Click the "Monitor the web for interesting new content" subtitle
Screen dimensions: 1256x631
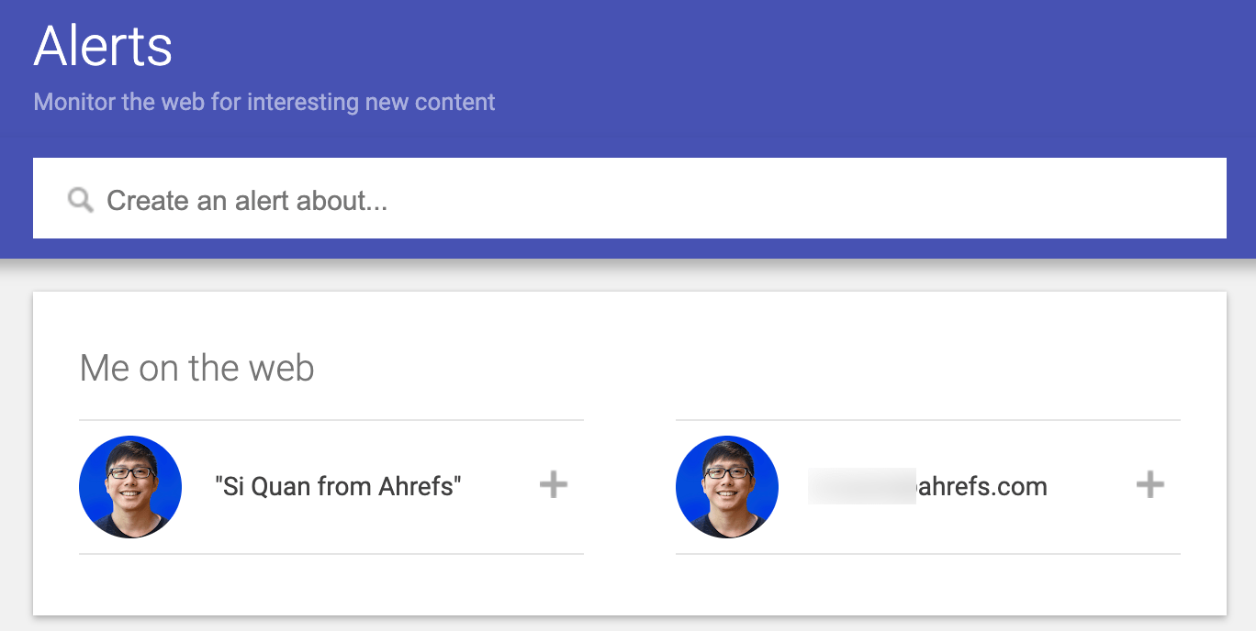click(x=264, y=102)
